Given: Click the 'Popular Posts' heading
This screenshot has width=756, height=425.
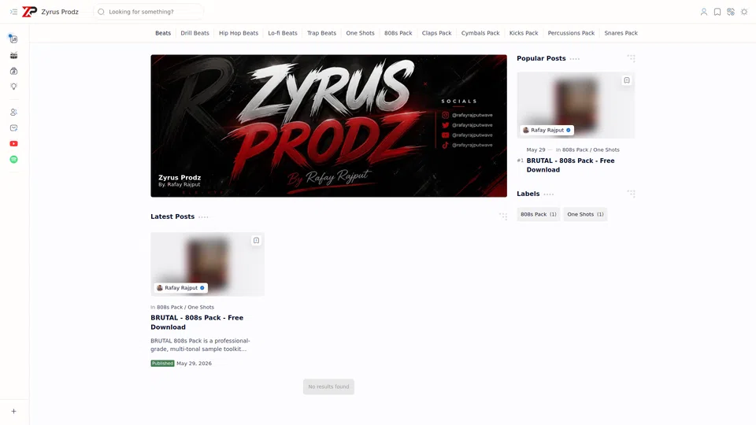Looking at the screenshot, I should (541, 58).
